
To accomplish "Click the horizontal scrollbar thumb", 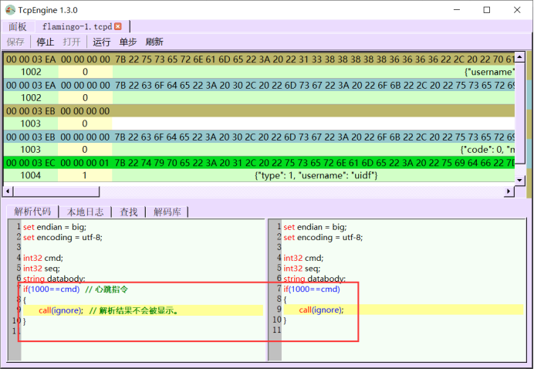I will pyautogui.click(x=56, y=191).
